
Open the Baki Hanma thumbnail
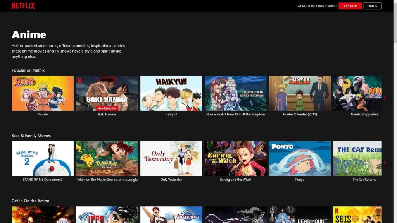coord(107,93)
